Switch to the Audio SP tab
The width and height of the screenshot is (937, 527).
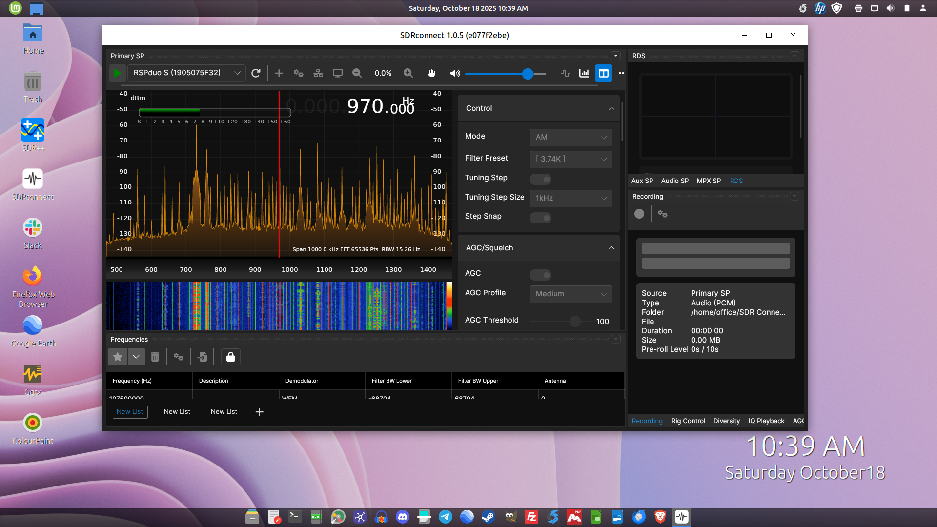674,181
